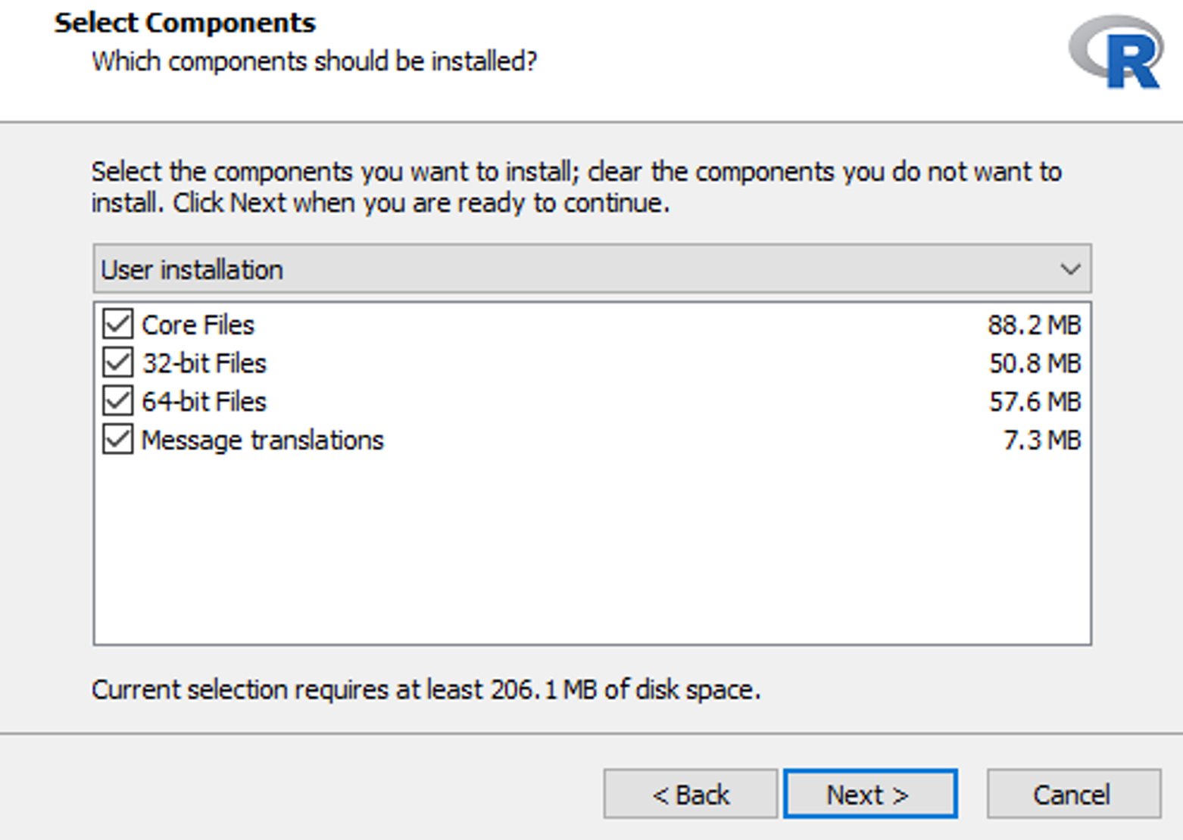
Task: Click inside the components list box
Action: (x=591, y=545)
